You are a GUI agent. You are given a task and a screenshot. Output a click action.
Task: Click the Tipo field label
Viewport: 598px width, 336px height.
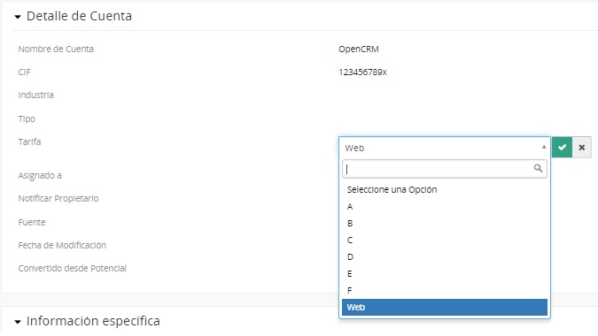pyautogui.click(x=27, y=118)
